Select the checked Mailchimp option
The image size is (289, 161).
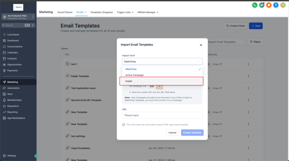coord(162,69)
